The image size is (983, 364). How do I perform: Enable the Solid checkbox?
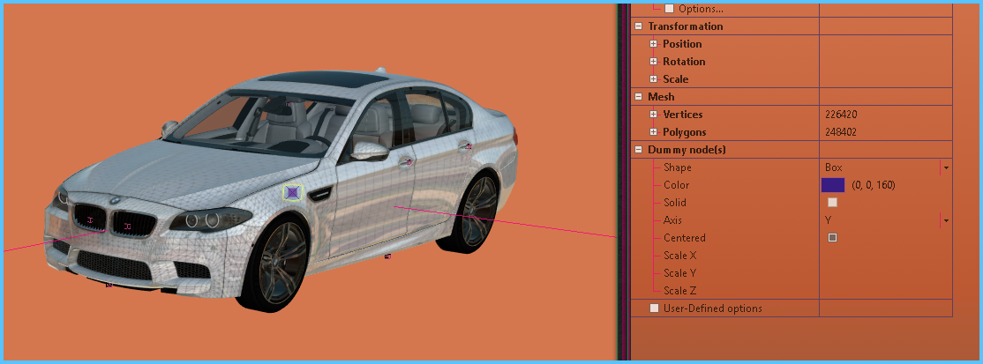[832, 203]
